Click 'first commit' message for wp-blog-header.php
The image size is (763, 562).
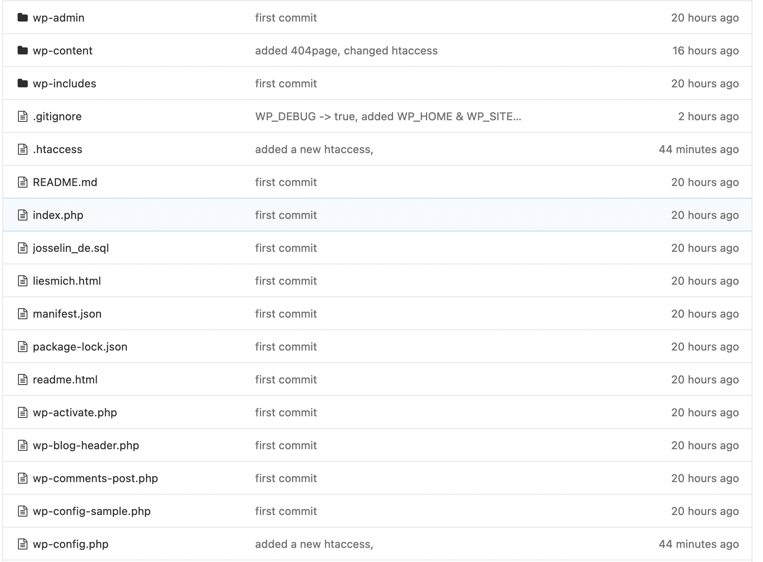pos(286,446)
